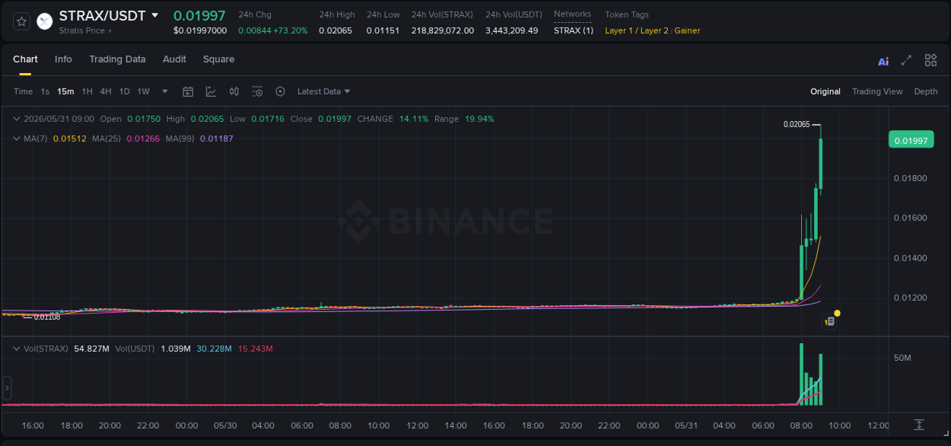951x446 pixels.
Task: Change the candlestick chart style icon
Action: (x=234, y=91)
